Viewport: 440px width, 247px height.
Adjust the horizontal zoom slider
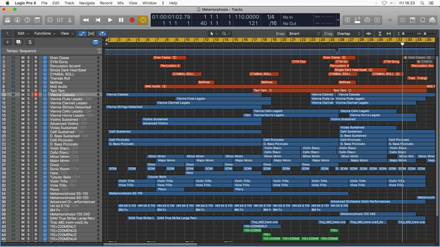(426, 33)
